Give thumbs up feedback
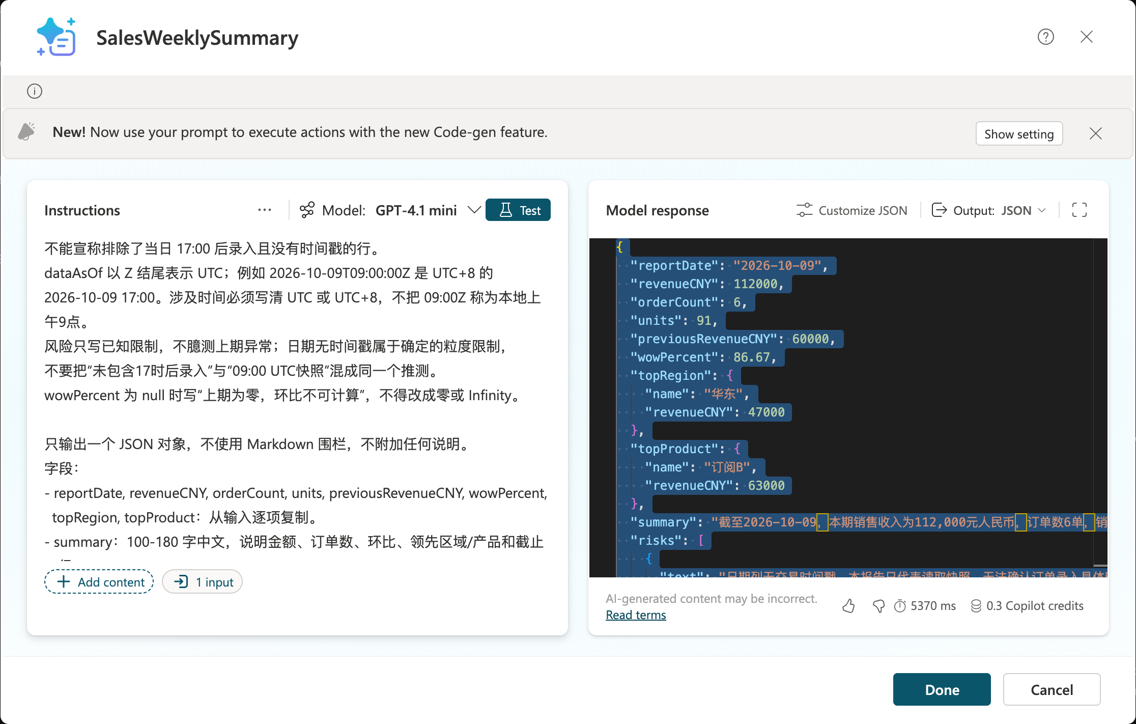 click(848, 606)
